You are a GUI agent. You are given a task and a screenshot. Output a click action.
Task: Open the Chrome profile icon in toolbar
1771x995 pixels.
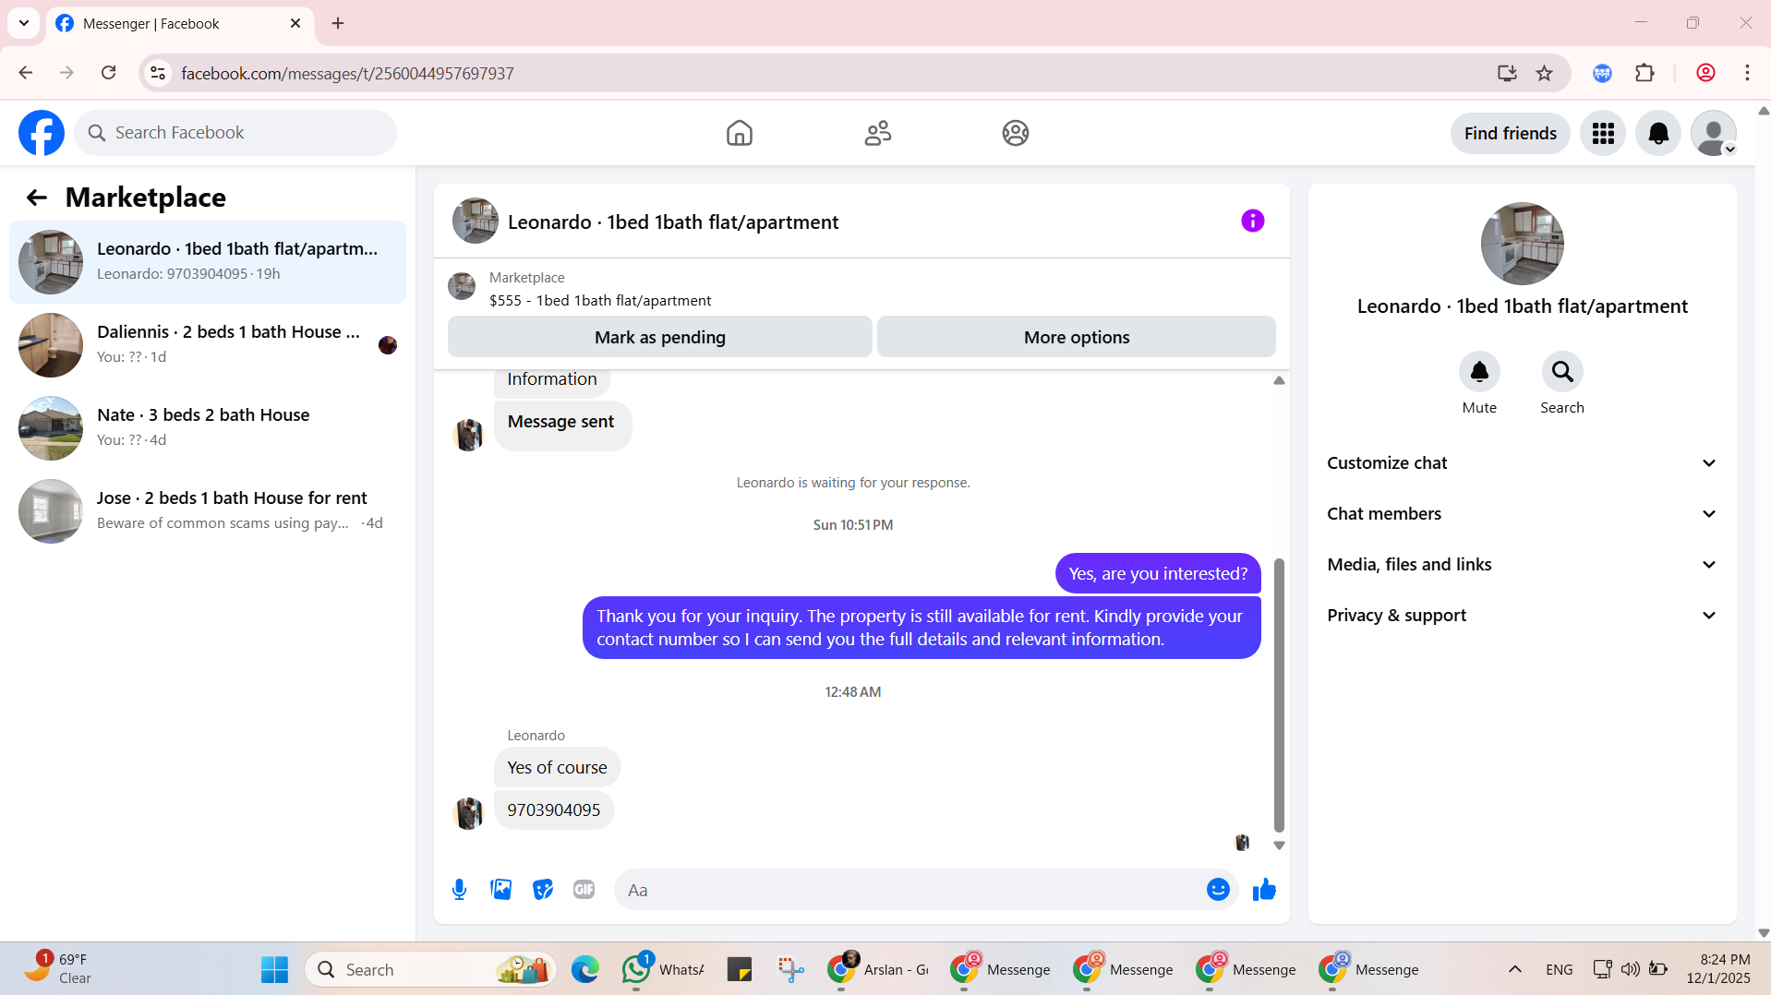pos(1705,73)
